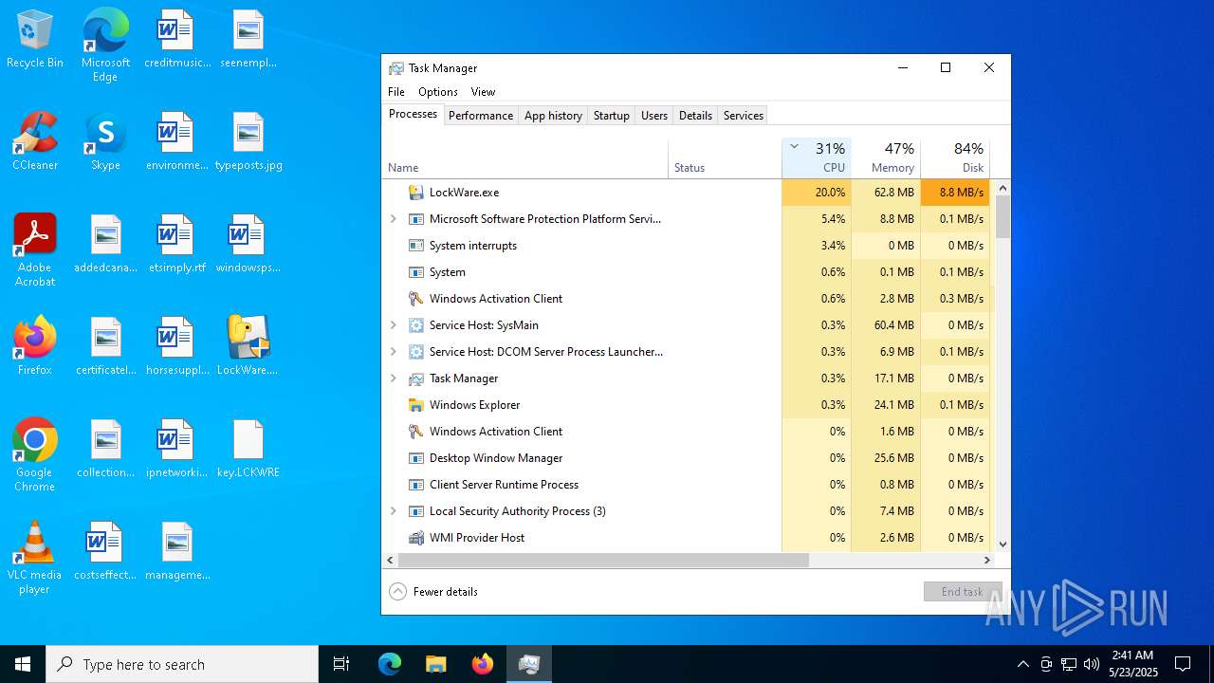1214x683 pixels.
Task: Show hidden system tray icons
Action: click(x=1022, y=664)
